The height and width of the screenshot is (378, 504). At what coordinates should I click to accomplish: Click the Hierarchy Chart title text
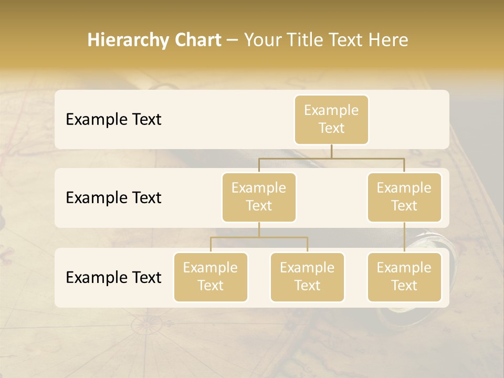[154, 40]
